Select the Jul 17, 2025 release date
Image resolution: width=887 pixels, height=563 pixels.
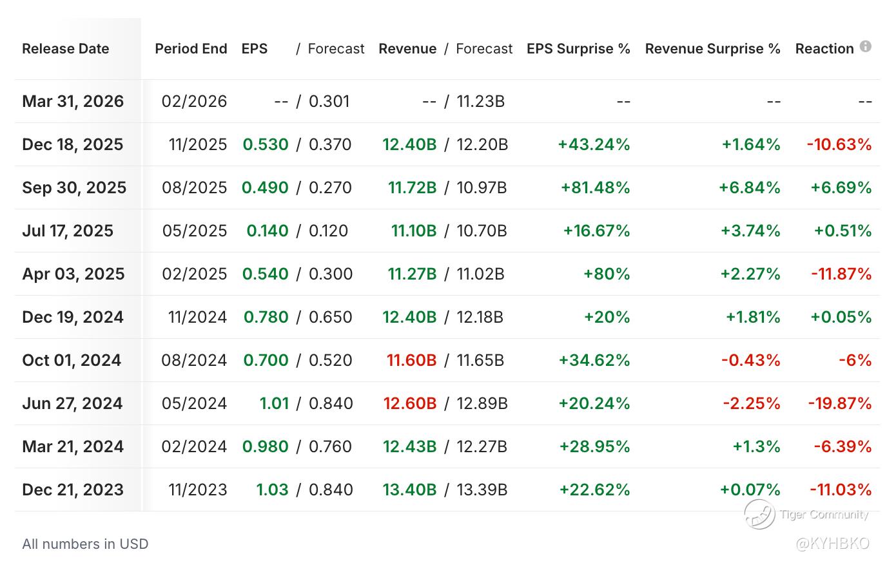click(68, 231)
